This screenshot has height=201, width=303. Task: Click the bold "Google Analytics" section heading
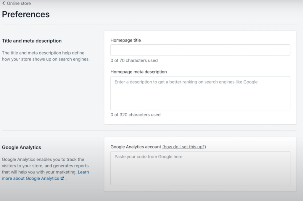click(21, 147)
